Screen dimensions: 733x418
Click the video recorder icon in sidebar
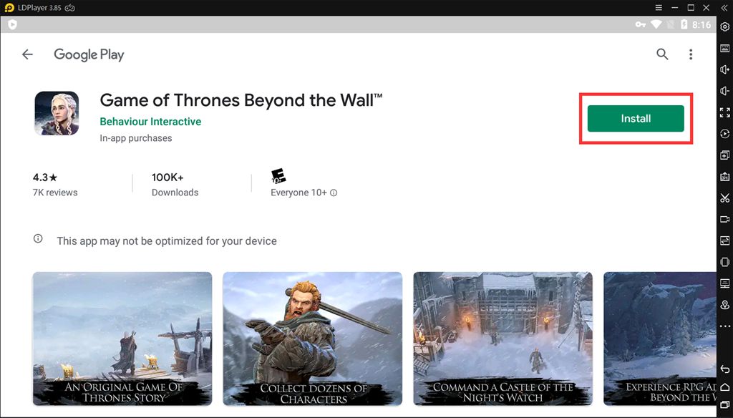[x=724, y=219]
